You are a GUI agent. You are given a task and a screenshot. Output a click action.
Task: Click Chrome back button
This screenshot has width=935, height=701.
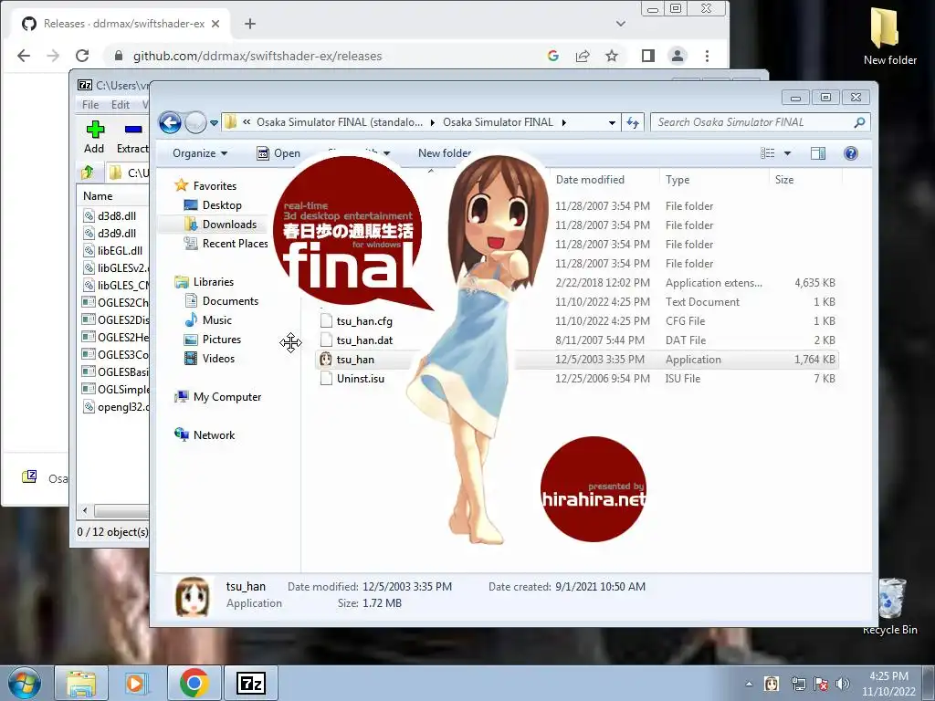(24, 56)
